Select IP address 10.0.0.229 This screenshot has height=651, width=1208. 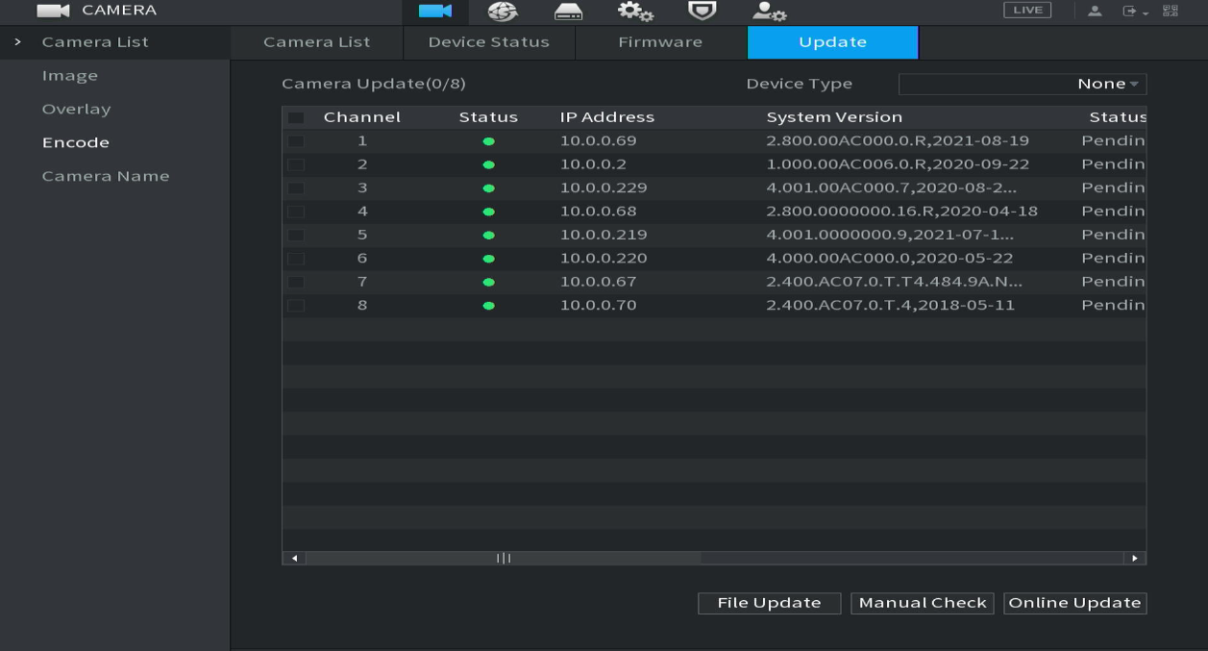(x=604, y=188)
